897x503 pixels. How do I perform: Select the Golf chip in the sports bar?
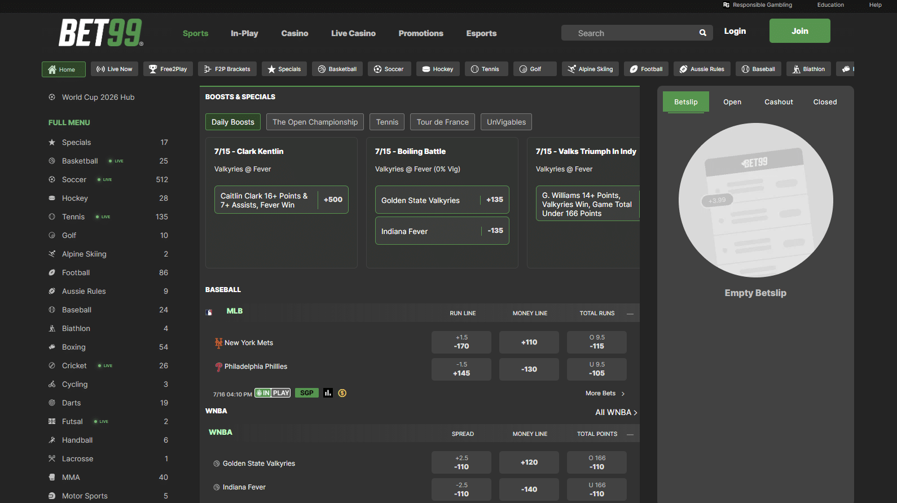click(535, 69)
